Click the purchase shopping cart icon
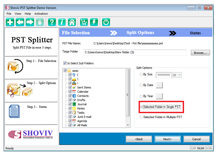 coord(84,22)
